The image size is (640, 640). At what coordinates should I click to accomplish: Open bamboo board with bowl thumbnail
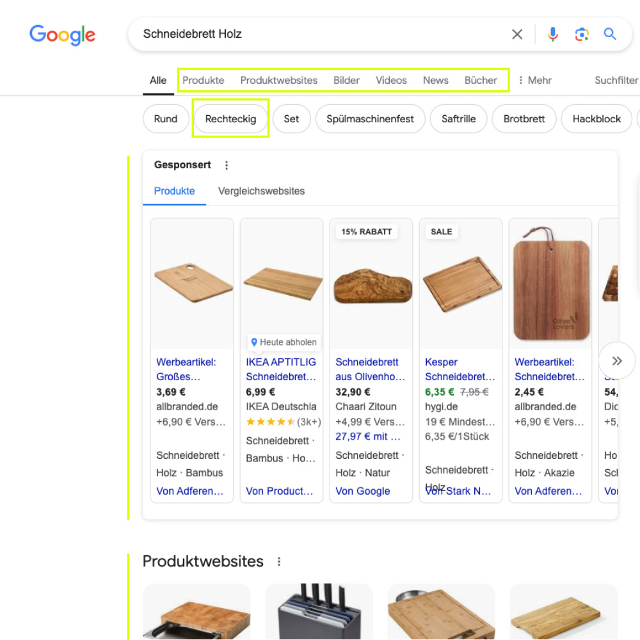[441, 611]
